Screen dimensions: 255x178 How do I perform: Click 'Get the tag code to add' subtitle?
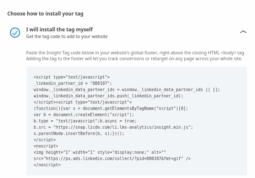pyautogui.click(x=67, y=36)
